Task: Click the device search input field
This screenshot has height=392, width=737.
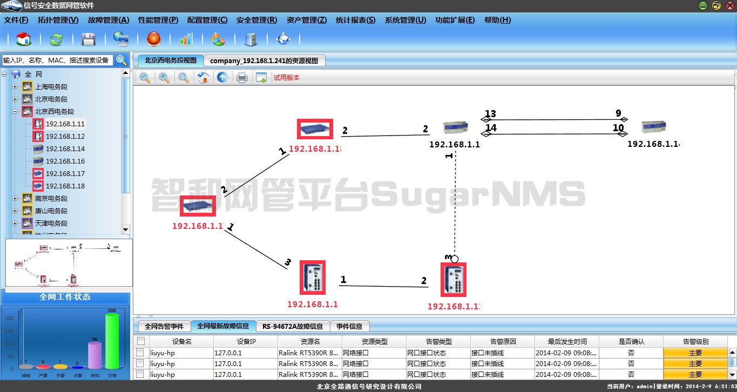Action: (58, 60)
